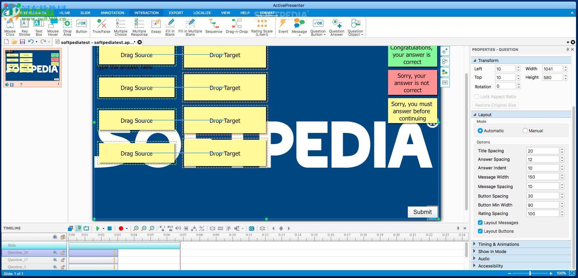Toggle visibility of Question_3 track
This screenshot has height=278, width=578.
55,267
